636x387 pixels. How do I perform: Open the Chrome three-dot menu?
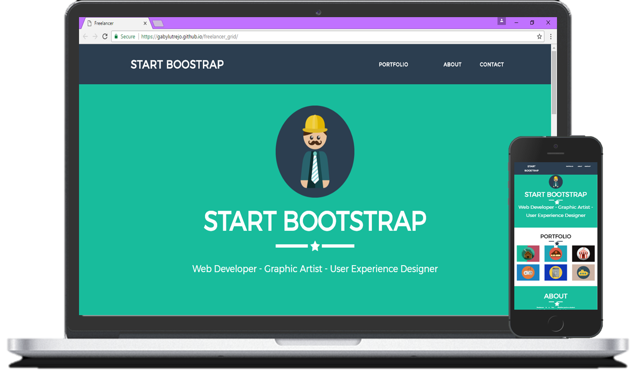pos(551,37)
